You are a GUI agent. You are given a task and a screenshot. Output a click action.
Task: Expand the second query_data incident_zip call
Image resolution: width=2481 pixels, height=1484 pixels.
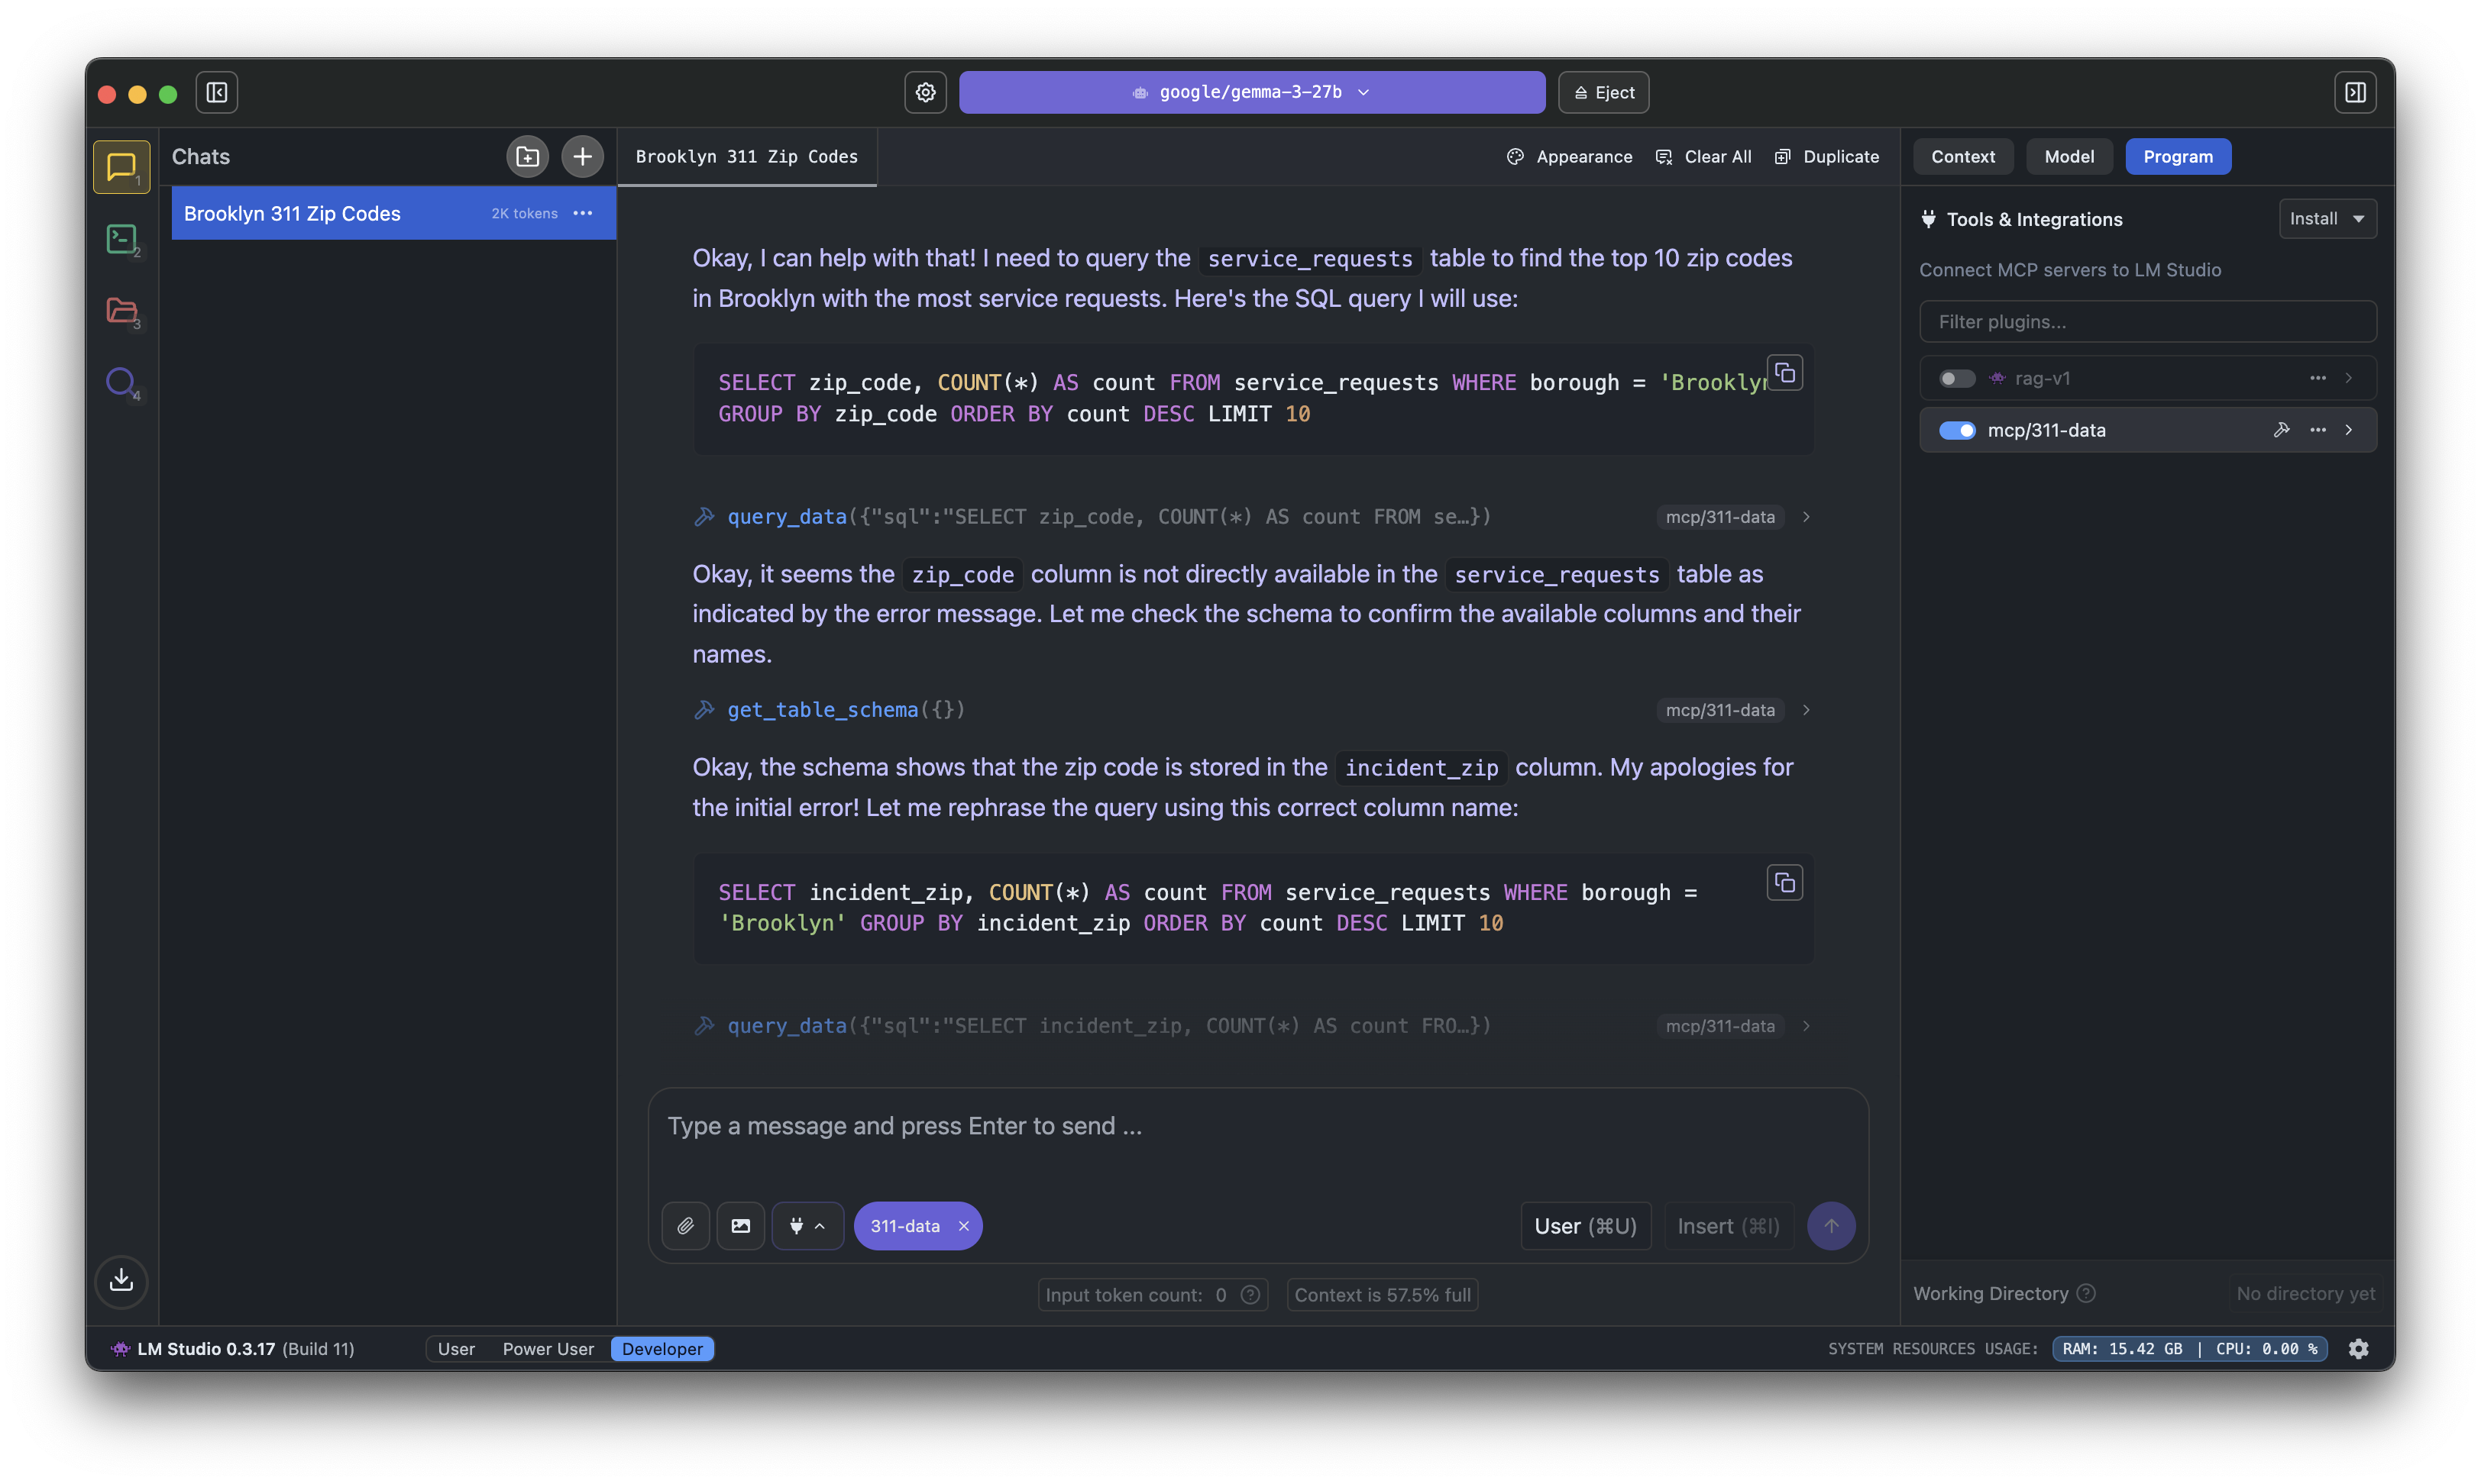1806,1026
